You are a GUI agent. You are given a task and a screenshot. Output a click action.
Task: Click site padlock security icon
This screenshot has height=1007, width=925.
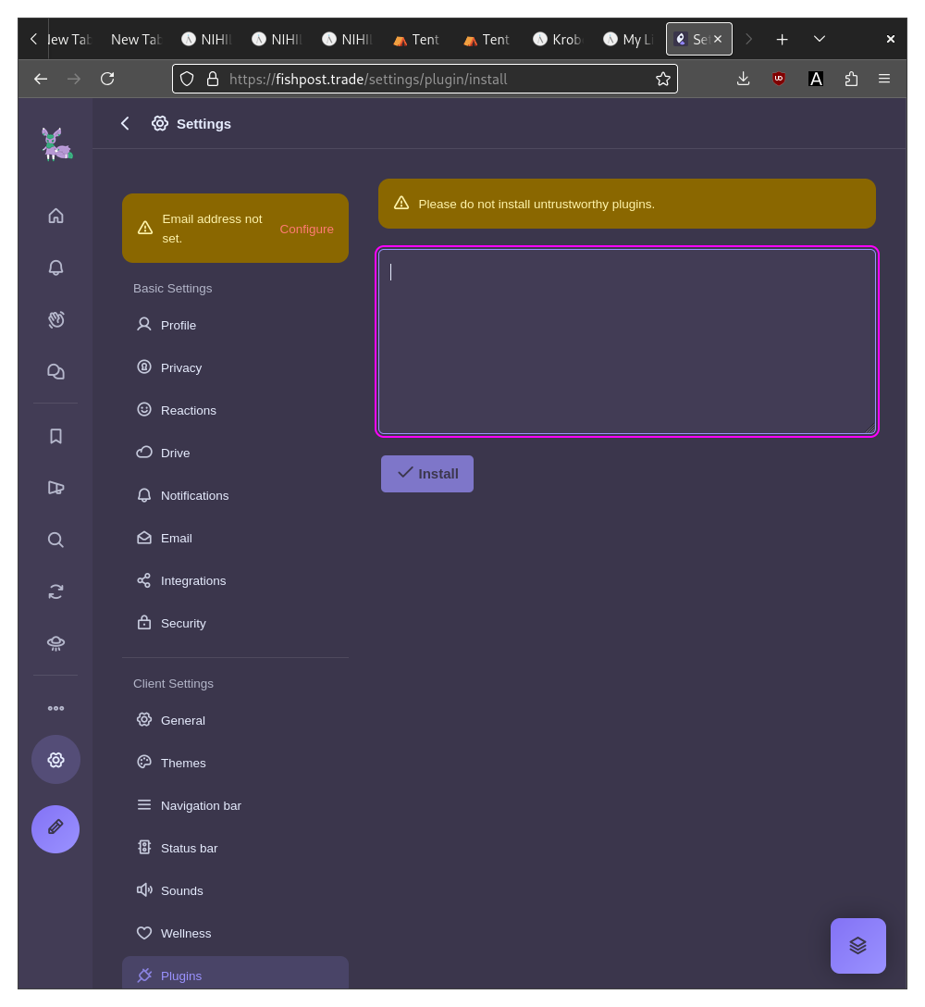[213, 79]
